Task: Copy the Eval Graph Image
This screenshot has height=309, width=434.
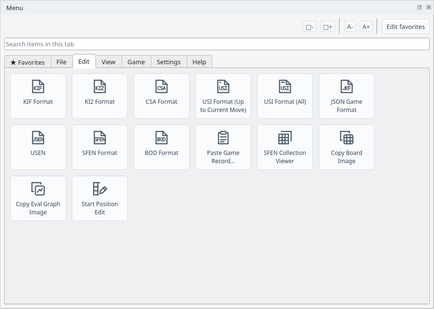Action: [x=38, y=198]
